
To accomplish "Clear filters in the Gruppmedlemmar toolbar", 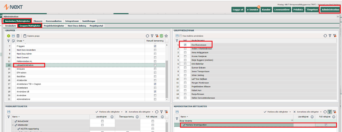I will tap(335, 36).
